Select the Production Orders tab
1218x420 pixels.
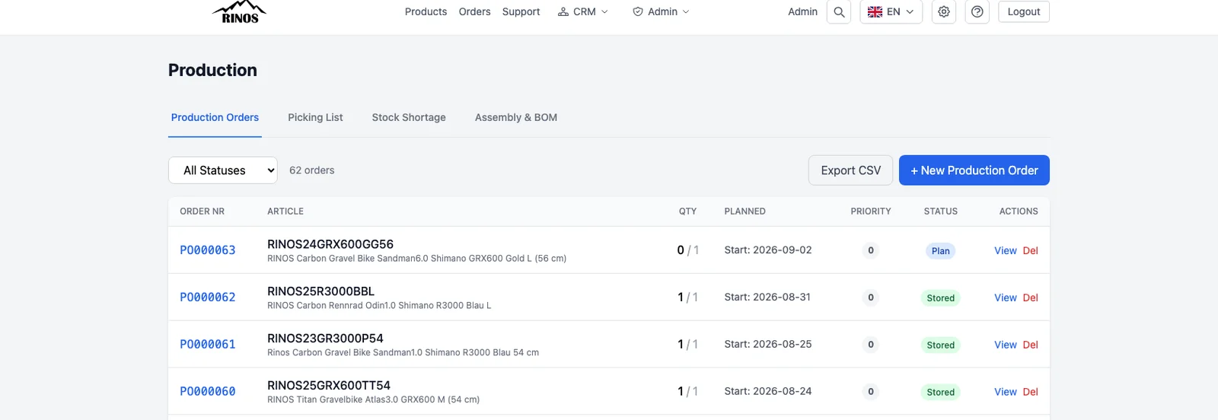point(215,117)
